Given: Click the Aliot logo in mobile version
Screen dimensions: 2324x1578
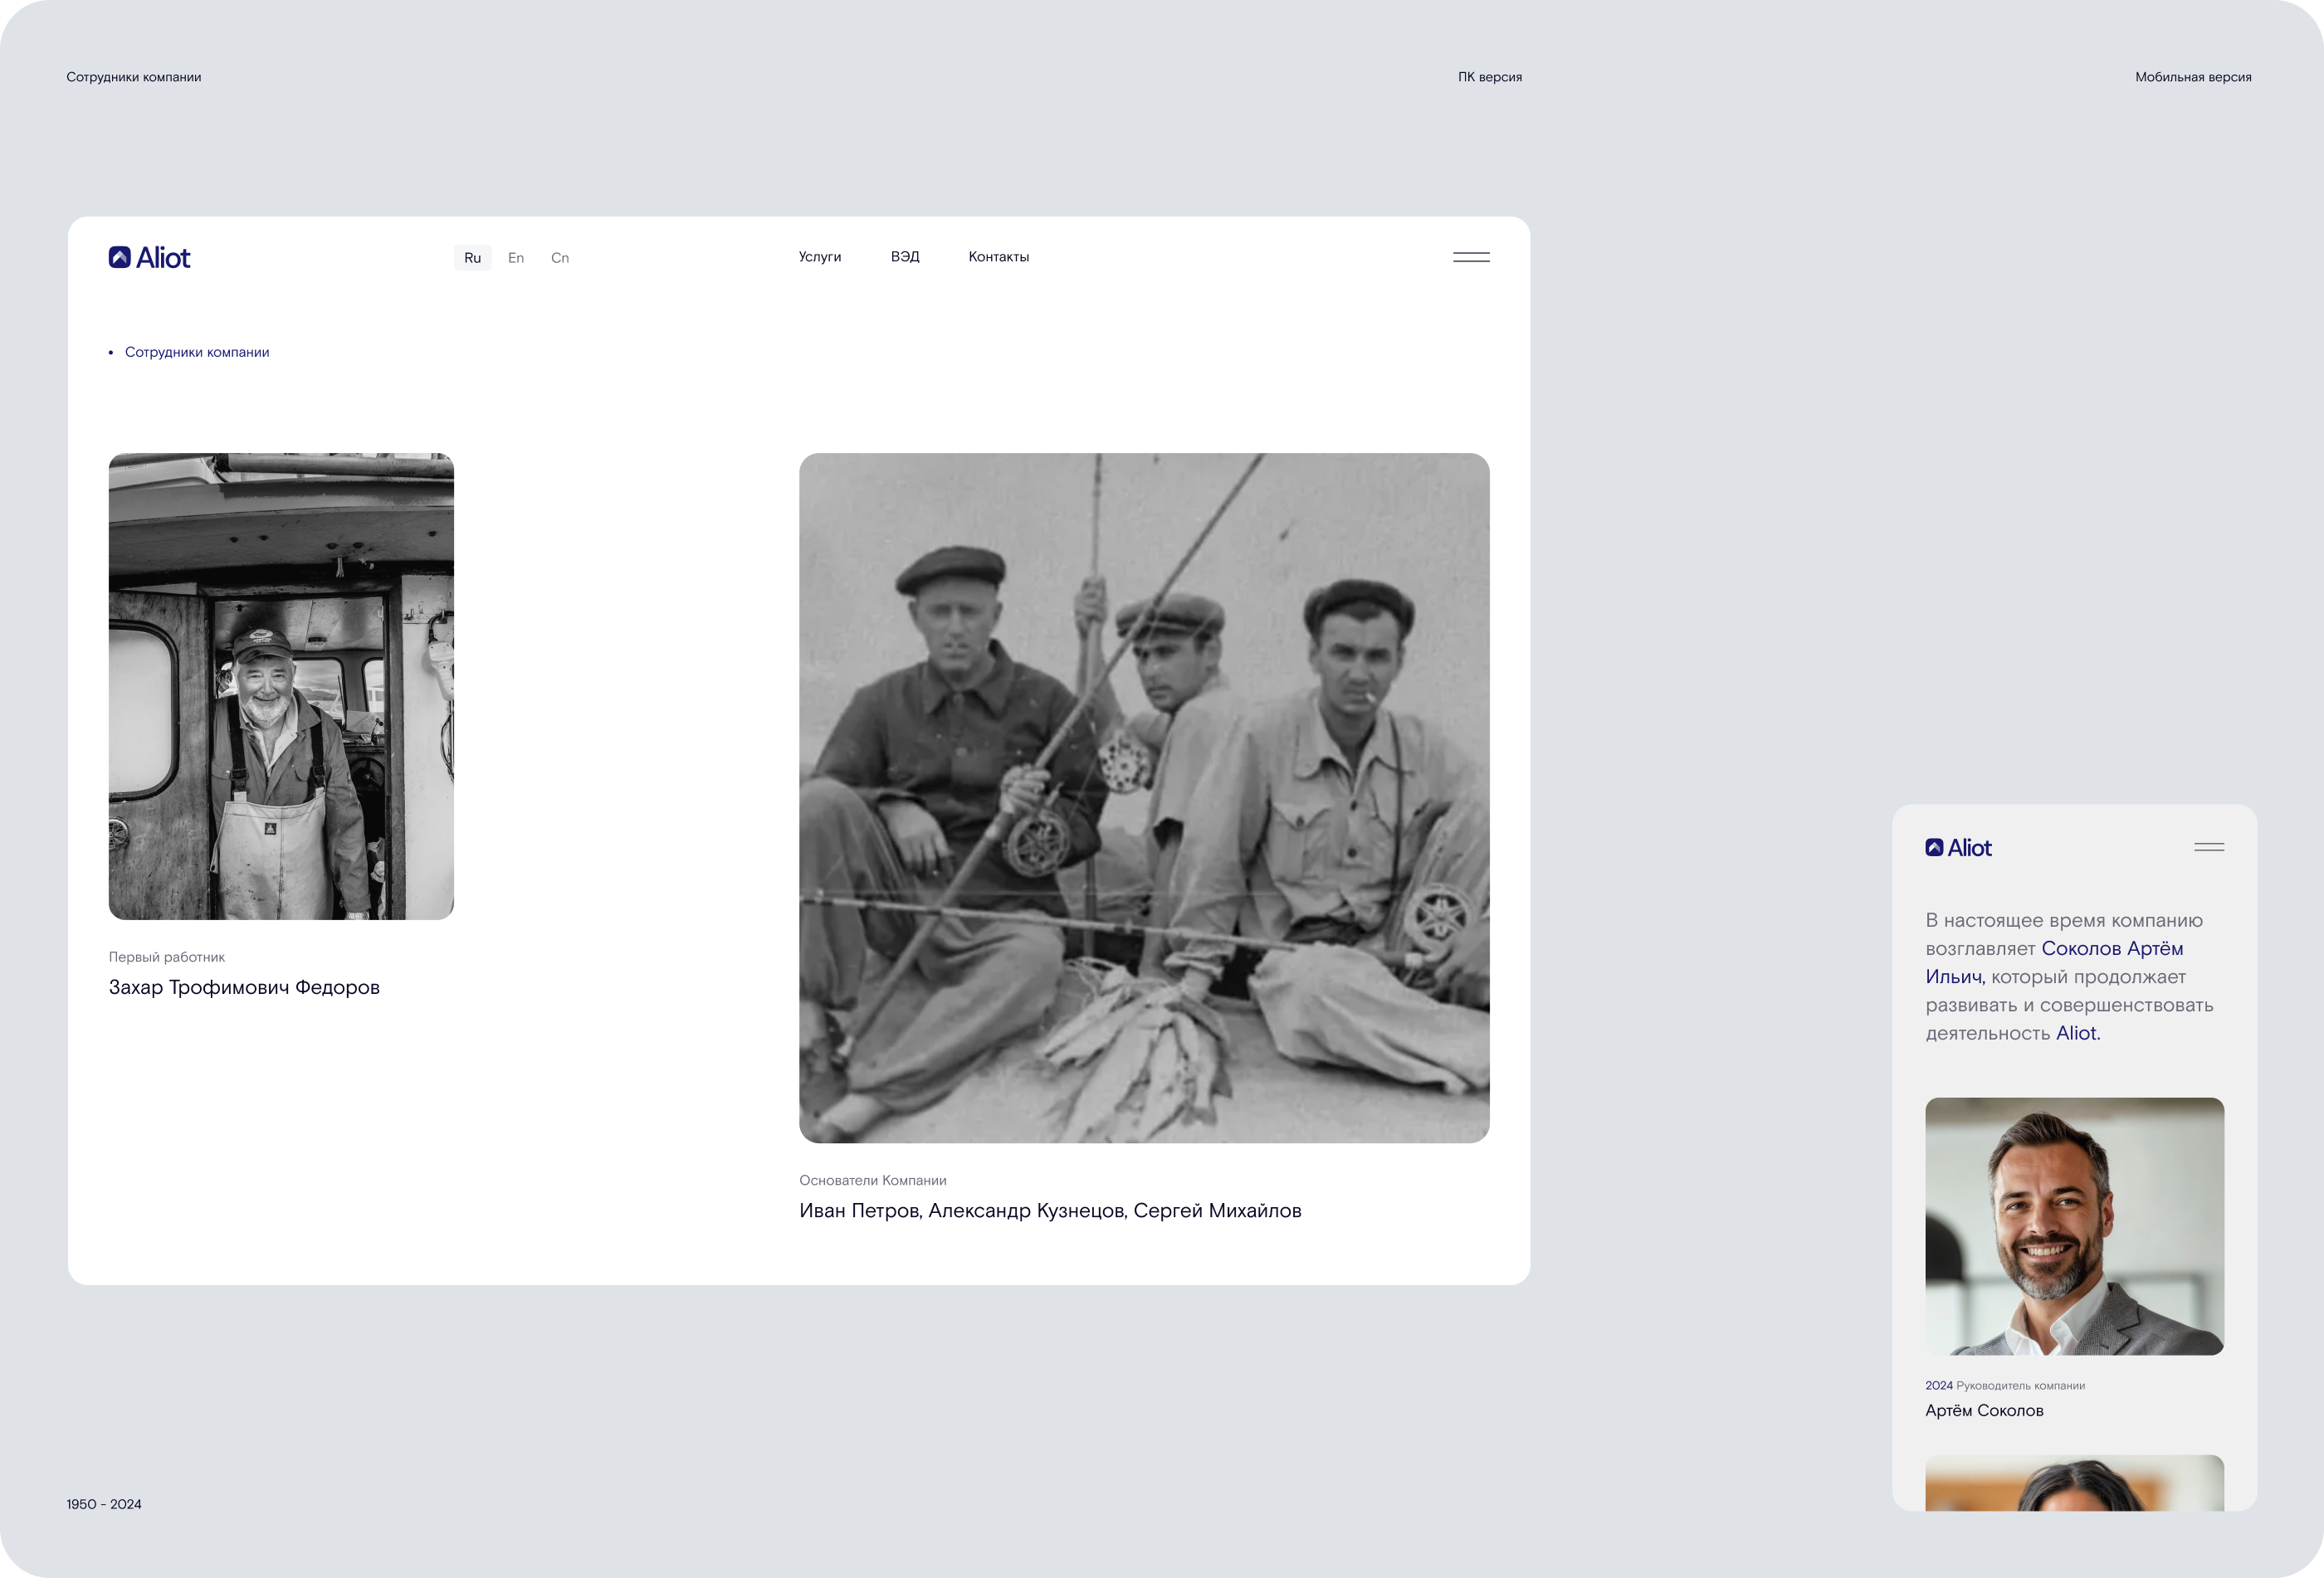Looking at the screenshot, I should tap(1958, 847).
